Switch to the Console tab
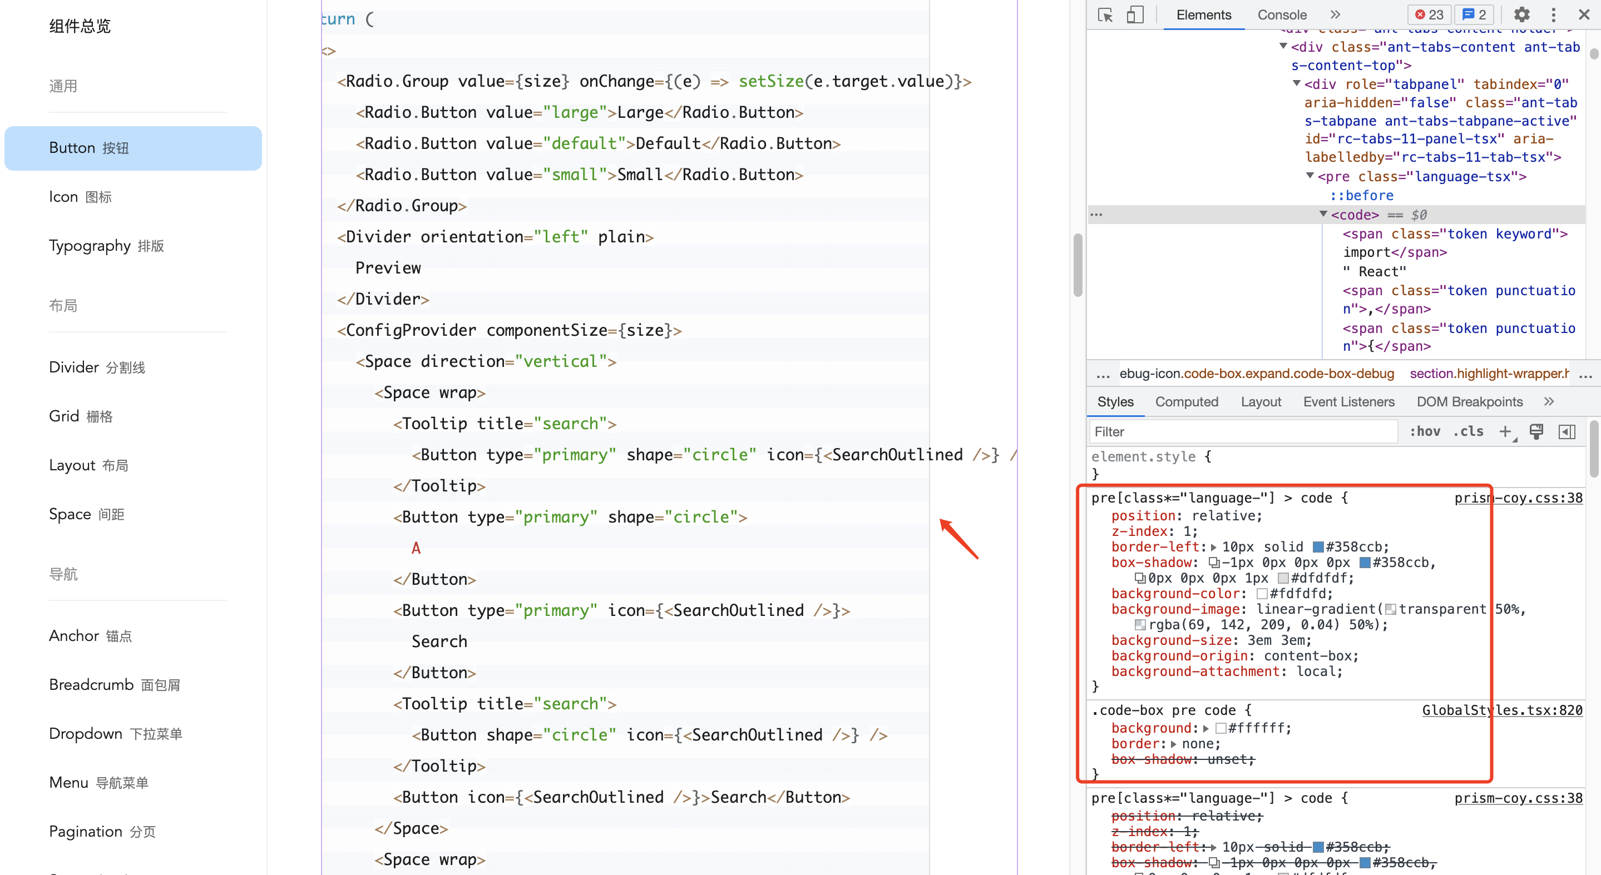 tap(1281, 14)
